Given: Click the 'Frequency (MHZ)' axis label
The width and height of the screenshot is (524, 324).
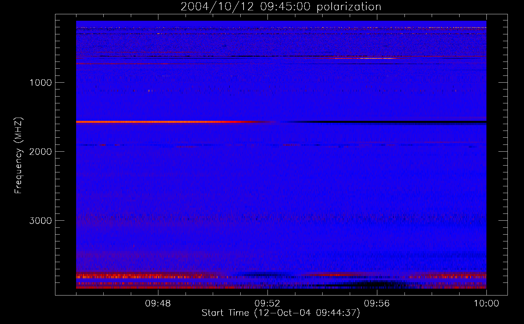Looking at the screenshot, I should tap(19, 156).
